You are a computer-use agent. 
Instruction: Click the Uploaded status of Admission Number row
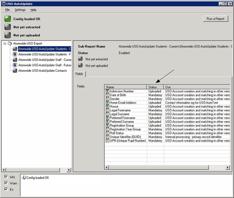coord(155,91)
